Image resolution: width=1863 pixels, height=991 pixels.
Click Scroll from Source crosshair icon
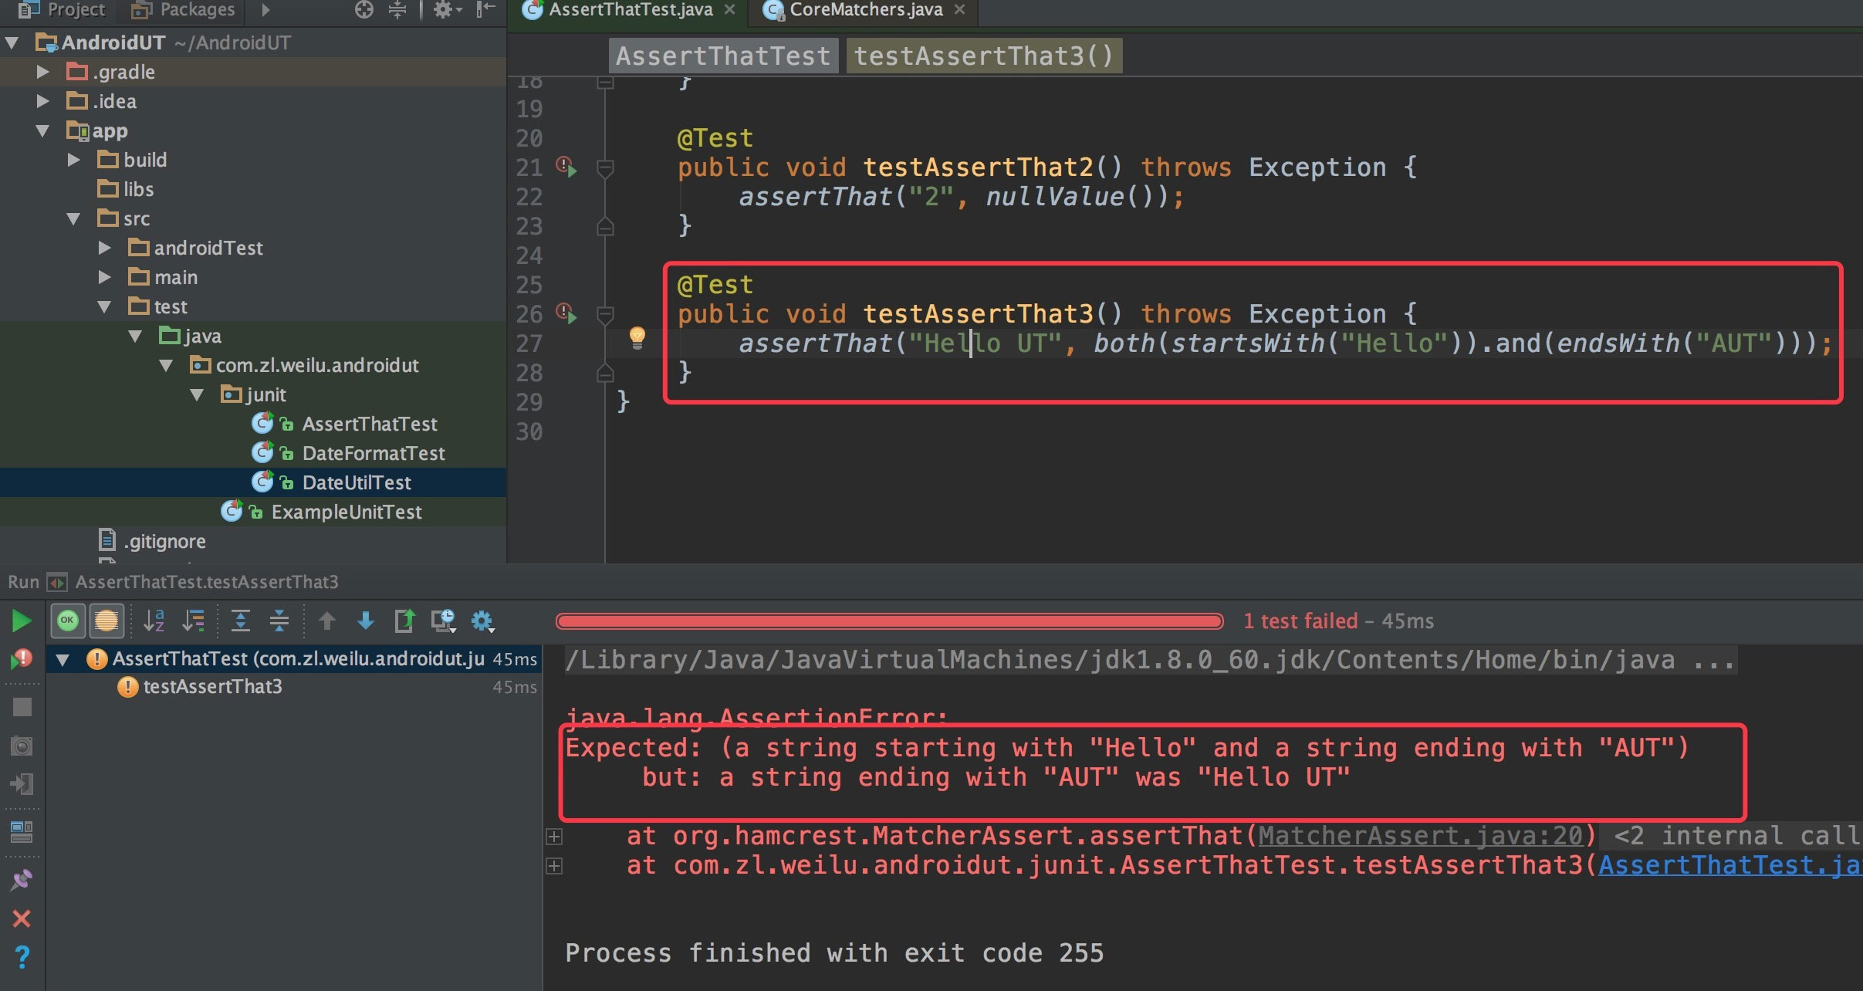364,10
